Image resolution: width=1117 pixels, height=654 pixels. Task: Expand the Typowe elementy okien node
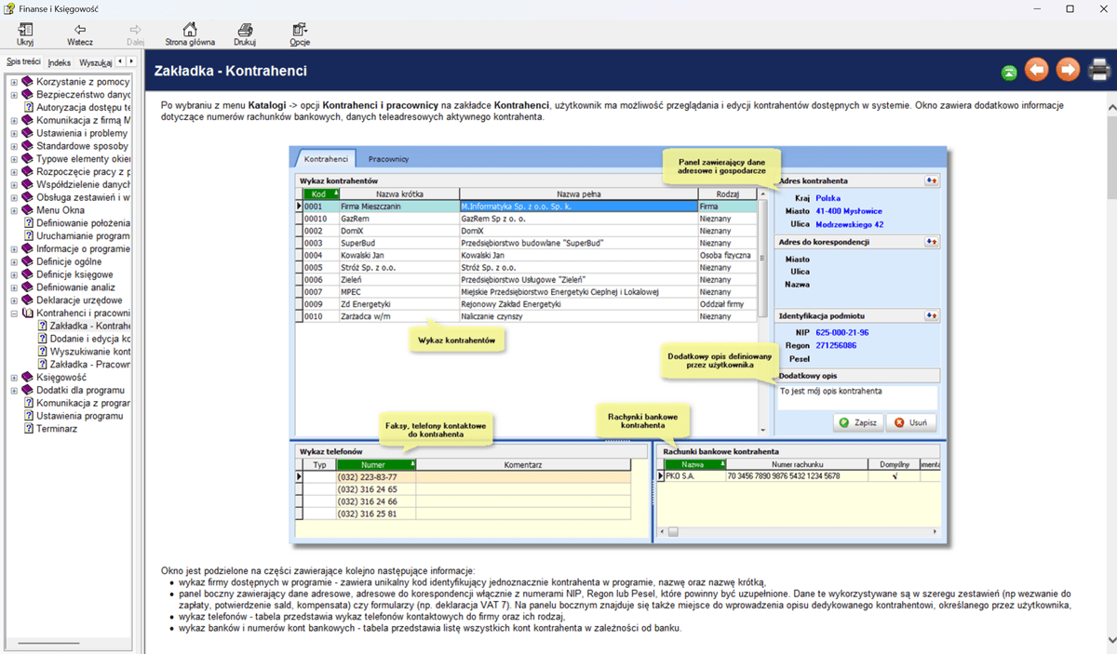(14, 159)
